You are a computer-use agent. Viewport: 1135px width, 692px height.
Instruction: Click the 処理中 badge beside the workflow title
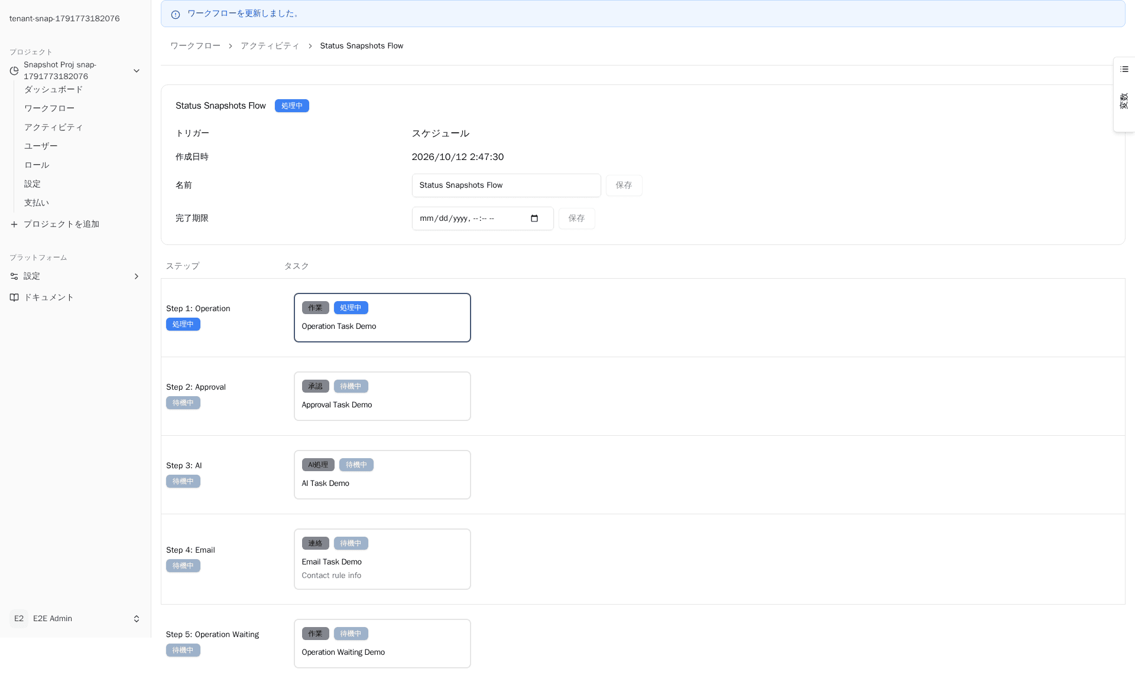pos(292,106)
